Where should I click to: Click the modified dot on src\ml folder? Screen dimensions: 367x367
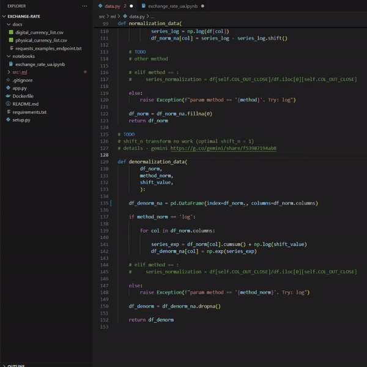pos(85,72)
